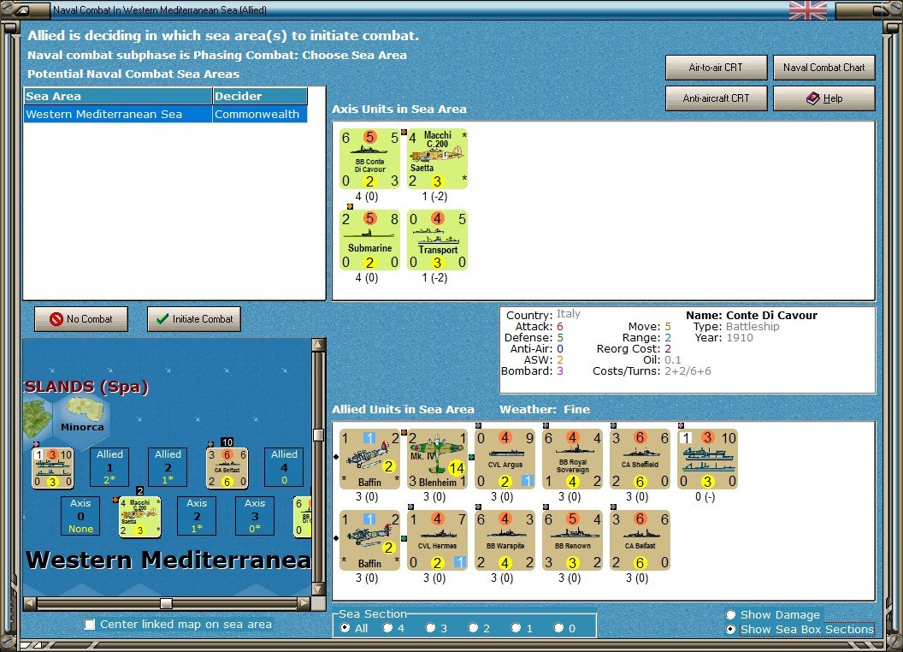The width and height of the screenshot is (903, 652).
Task: Open the Help window
Action: pos(823,98)
